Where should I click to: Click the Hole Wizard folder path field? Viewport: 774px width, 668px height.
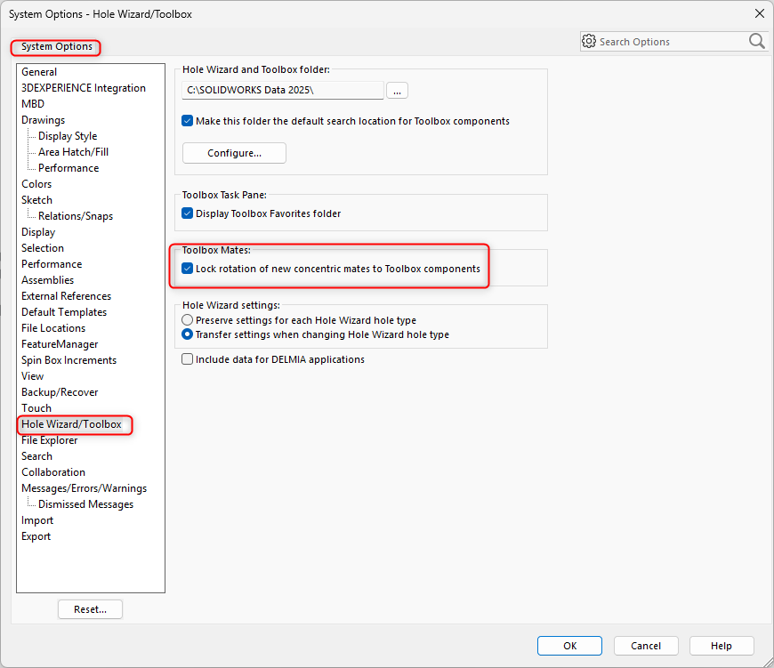pyautogui.click(x=283, y=91)
